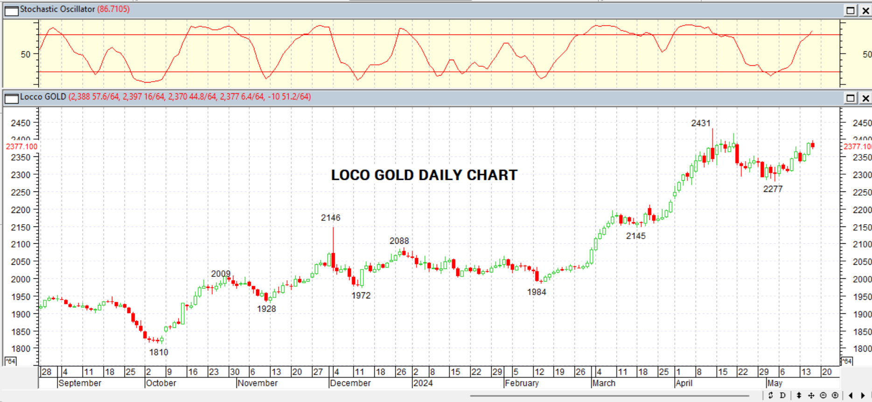The height and width of the screenshot is (402, 872).
Task: Select the 2146 spike price label
Action: 330,218
